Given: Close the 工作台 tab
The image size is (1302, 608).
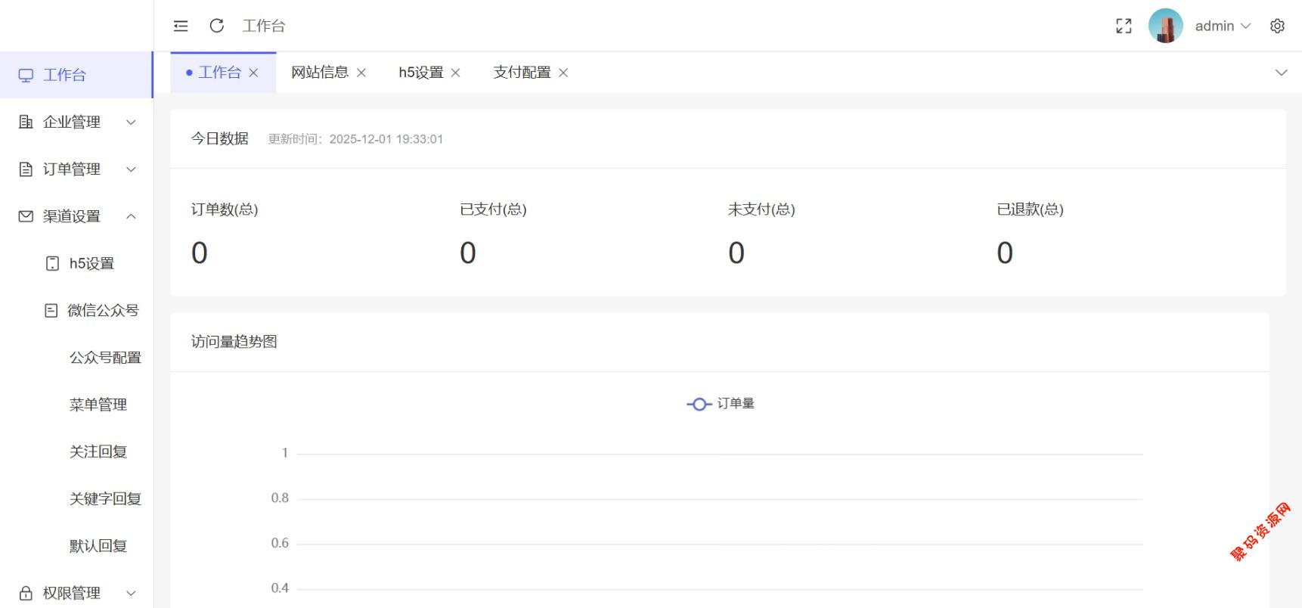Looking at the screenshot, I should [254, 73].
